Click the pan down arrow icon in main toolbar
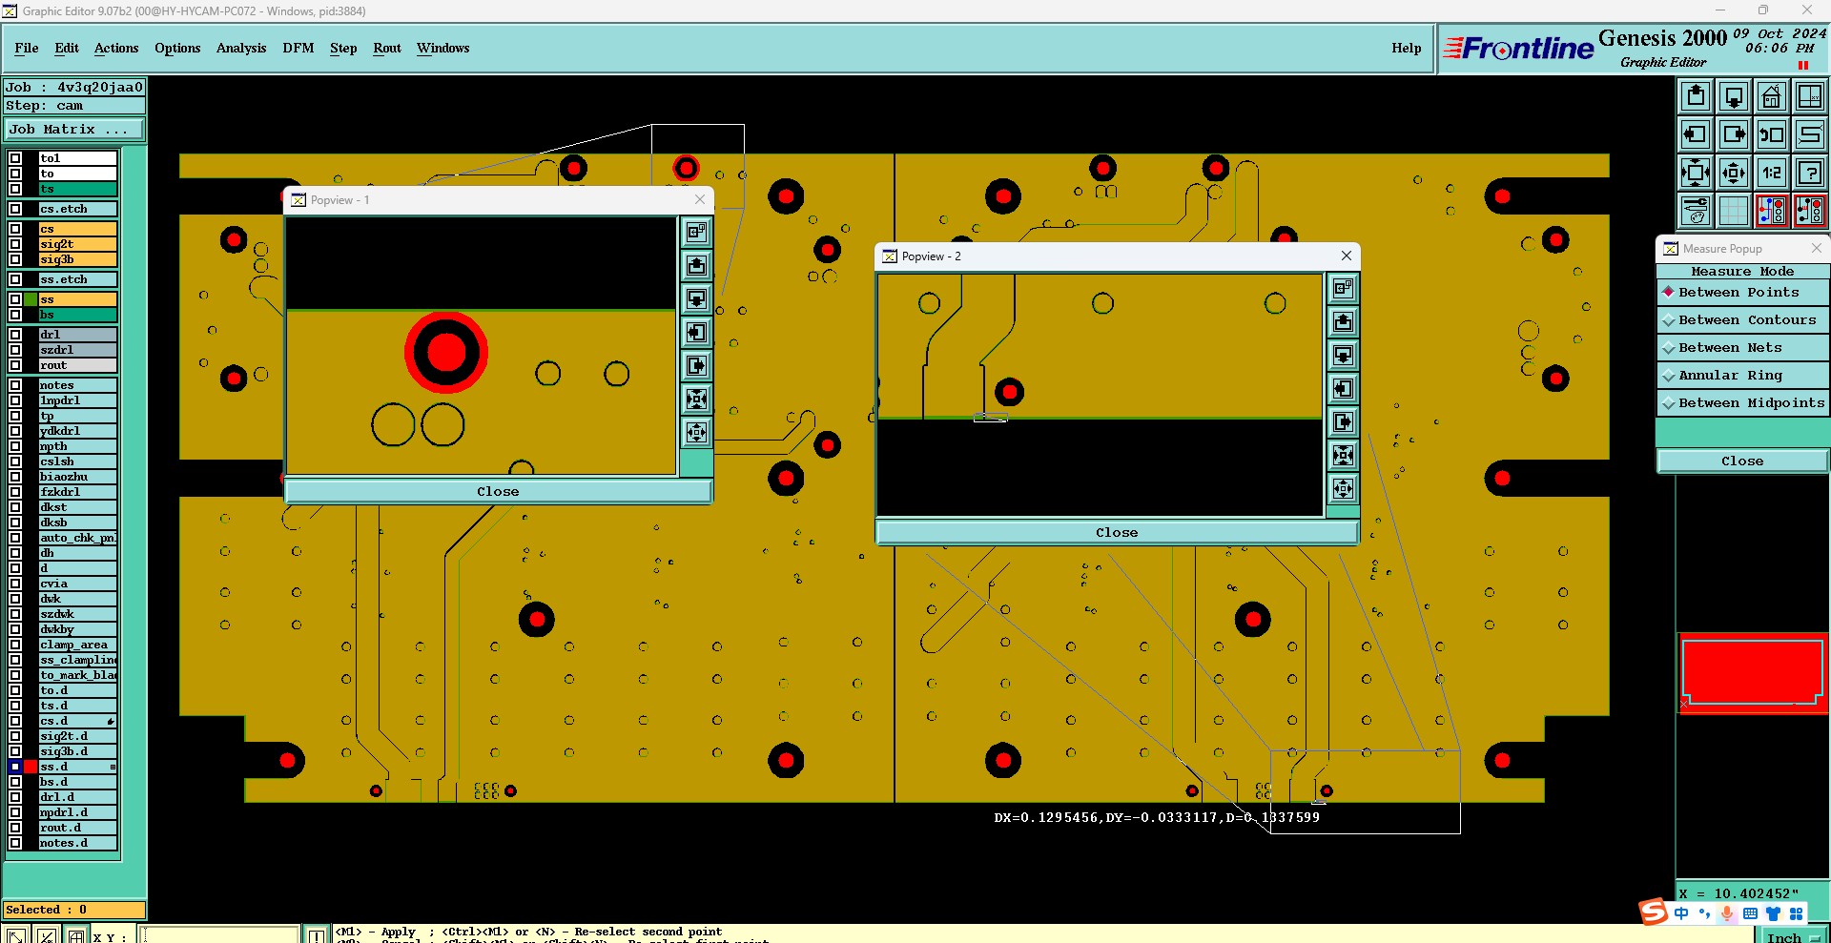Viewport: 1831px width, 943px height. 1734,96
